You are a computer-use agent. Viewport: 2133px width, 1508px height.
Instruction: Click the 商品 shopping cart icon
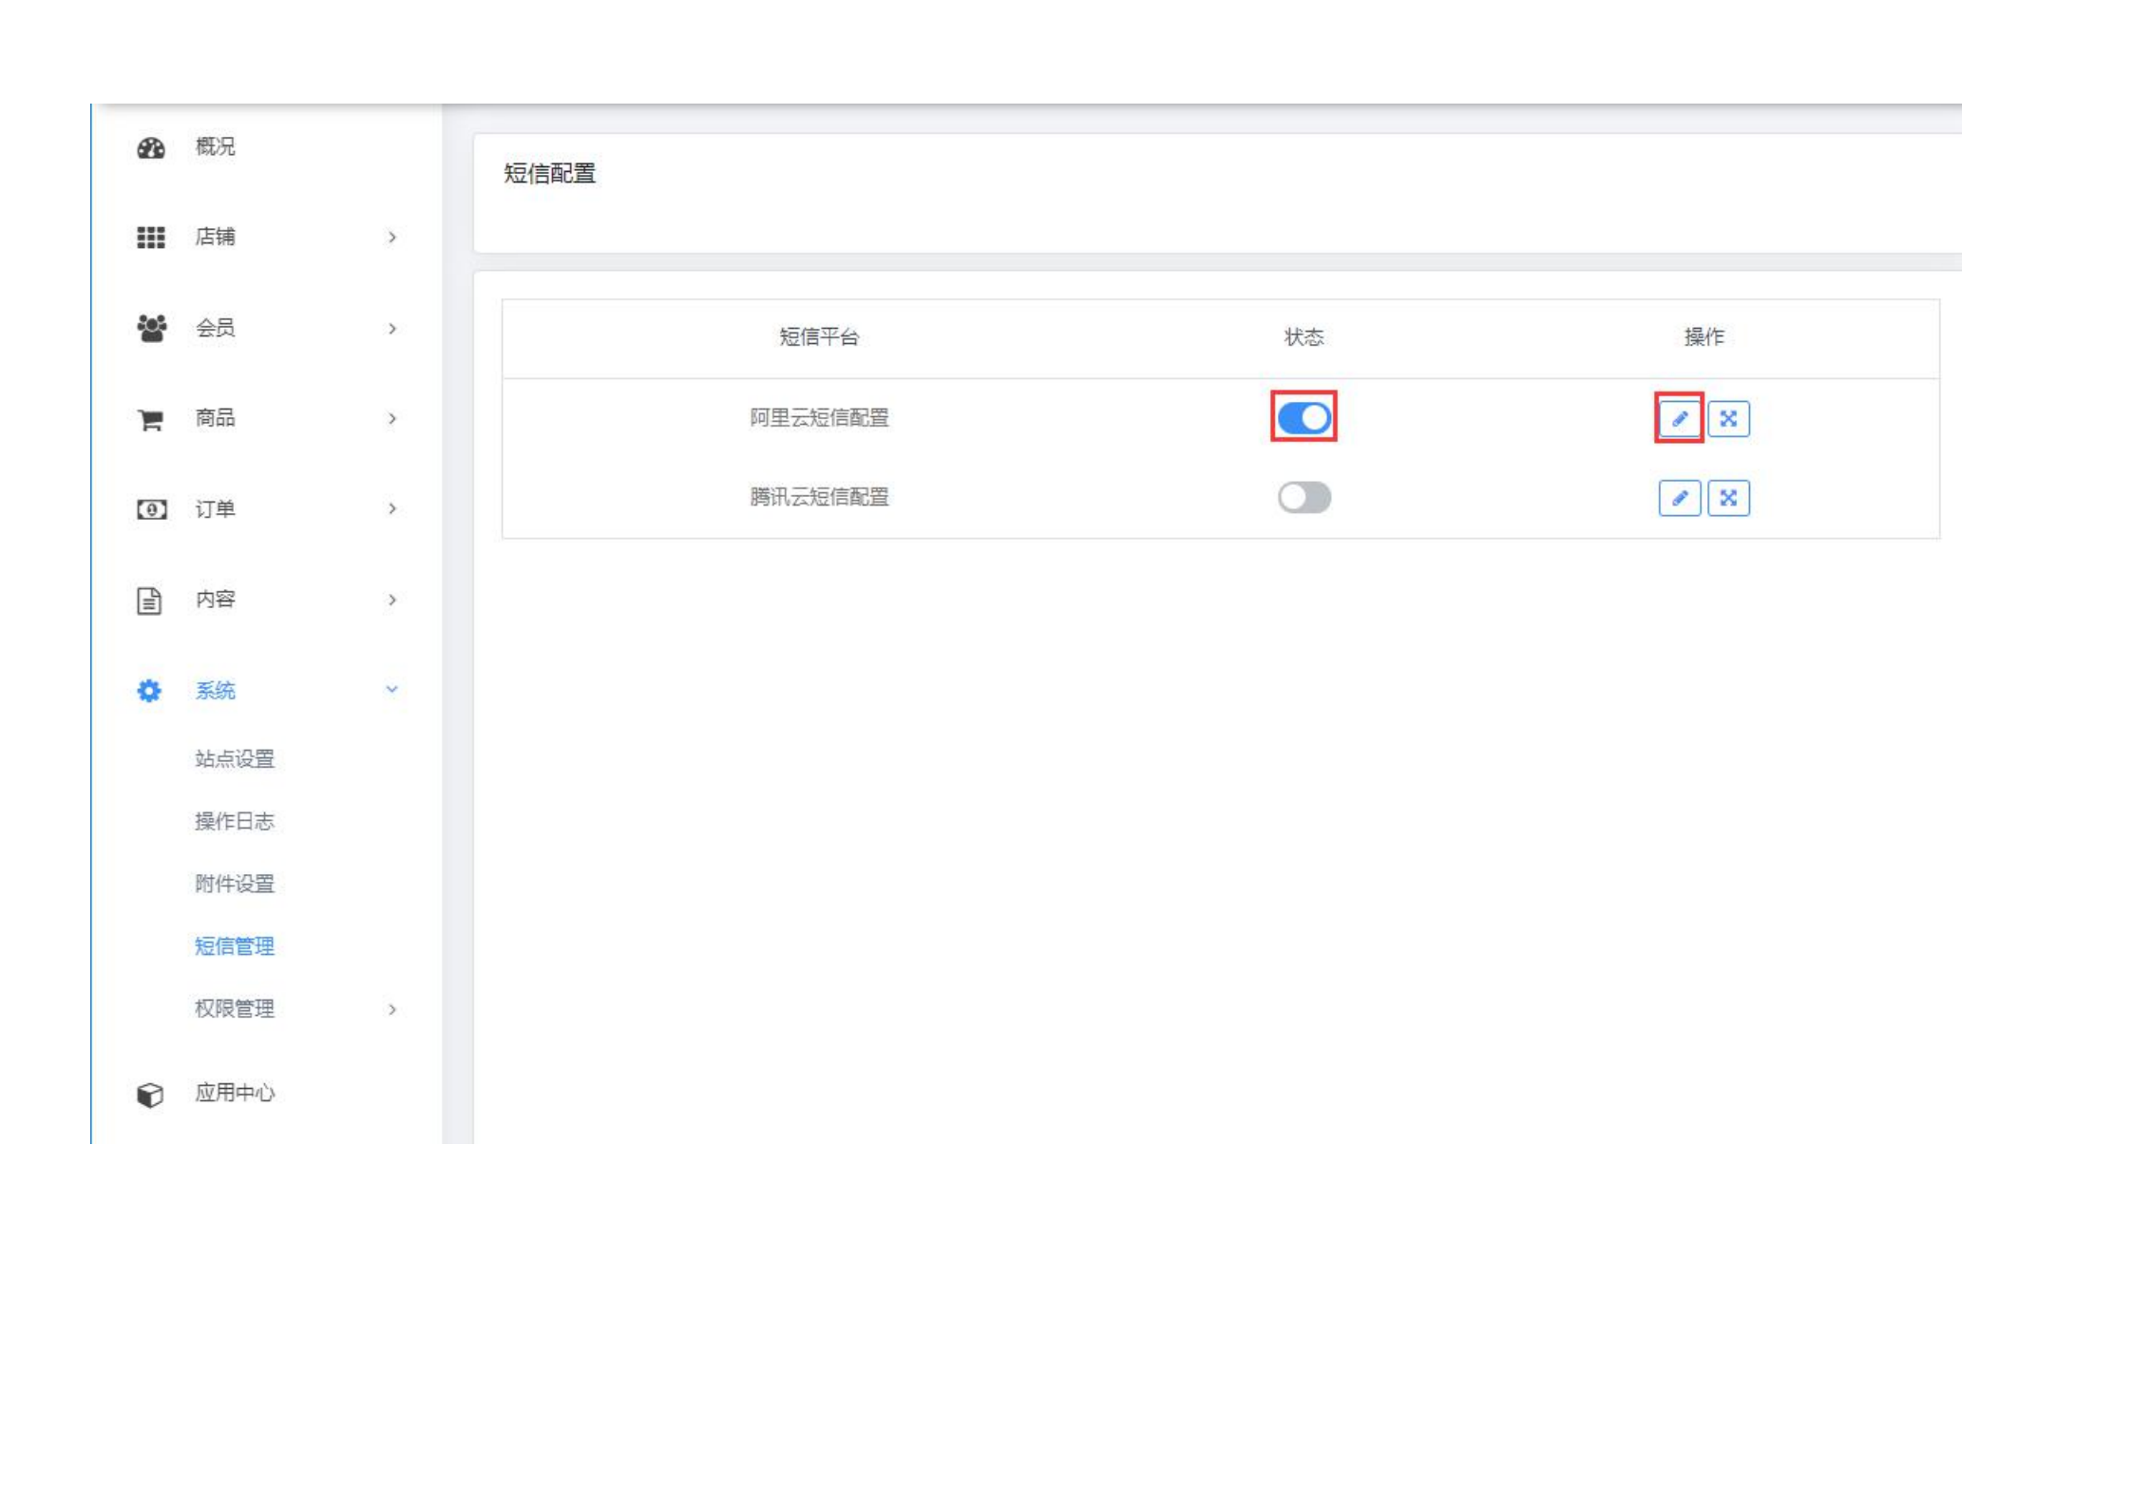[x=150, y=419]
